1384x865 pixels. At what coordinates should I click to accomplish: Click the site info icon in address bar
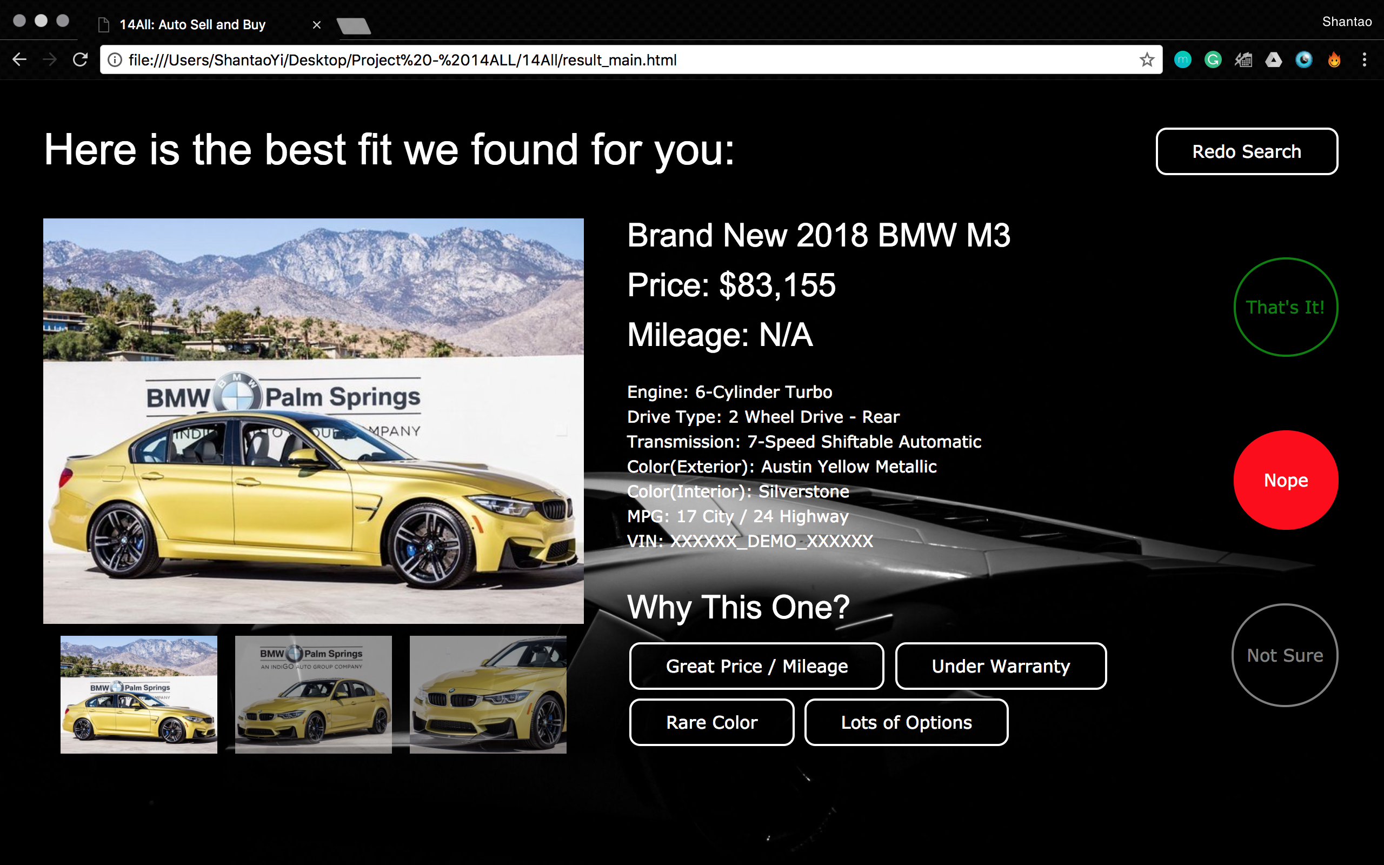pyautogui.click(x=115, y=59)
